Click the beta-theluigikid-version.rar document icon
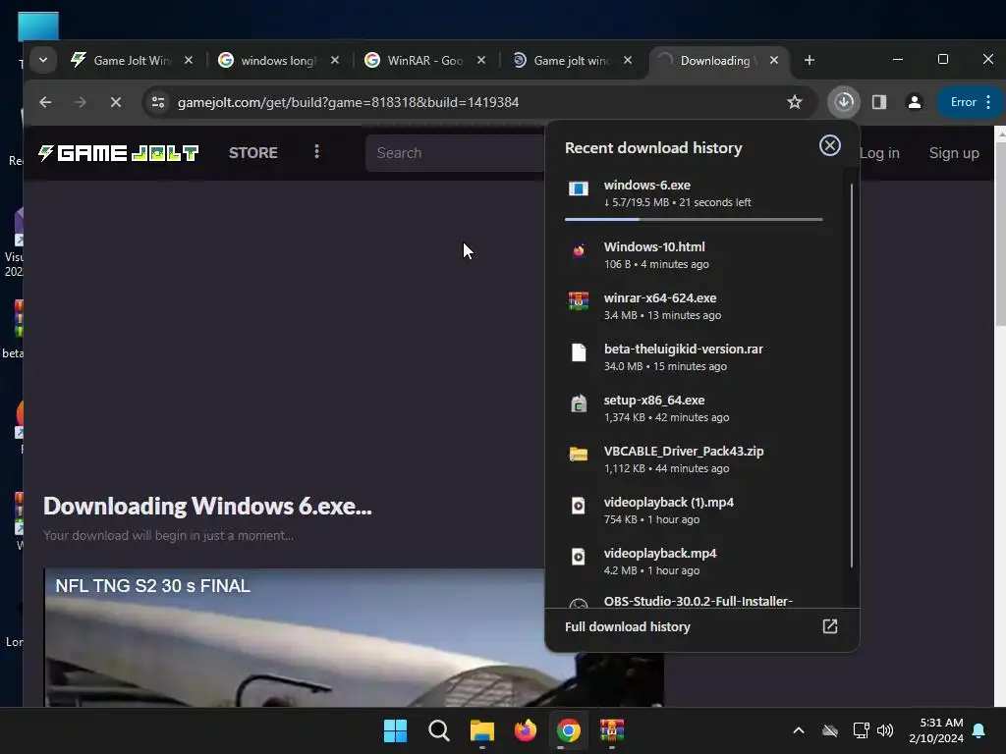The width and height of the screenshot is (1006, 754). [578, 352]
